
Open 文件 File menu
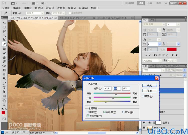pyautogui.click(x=6, y=8)
